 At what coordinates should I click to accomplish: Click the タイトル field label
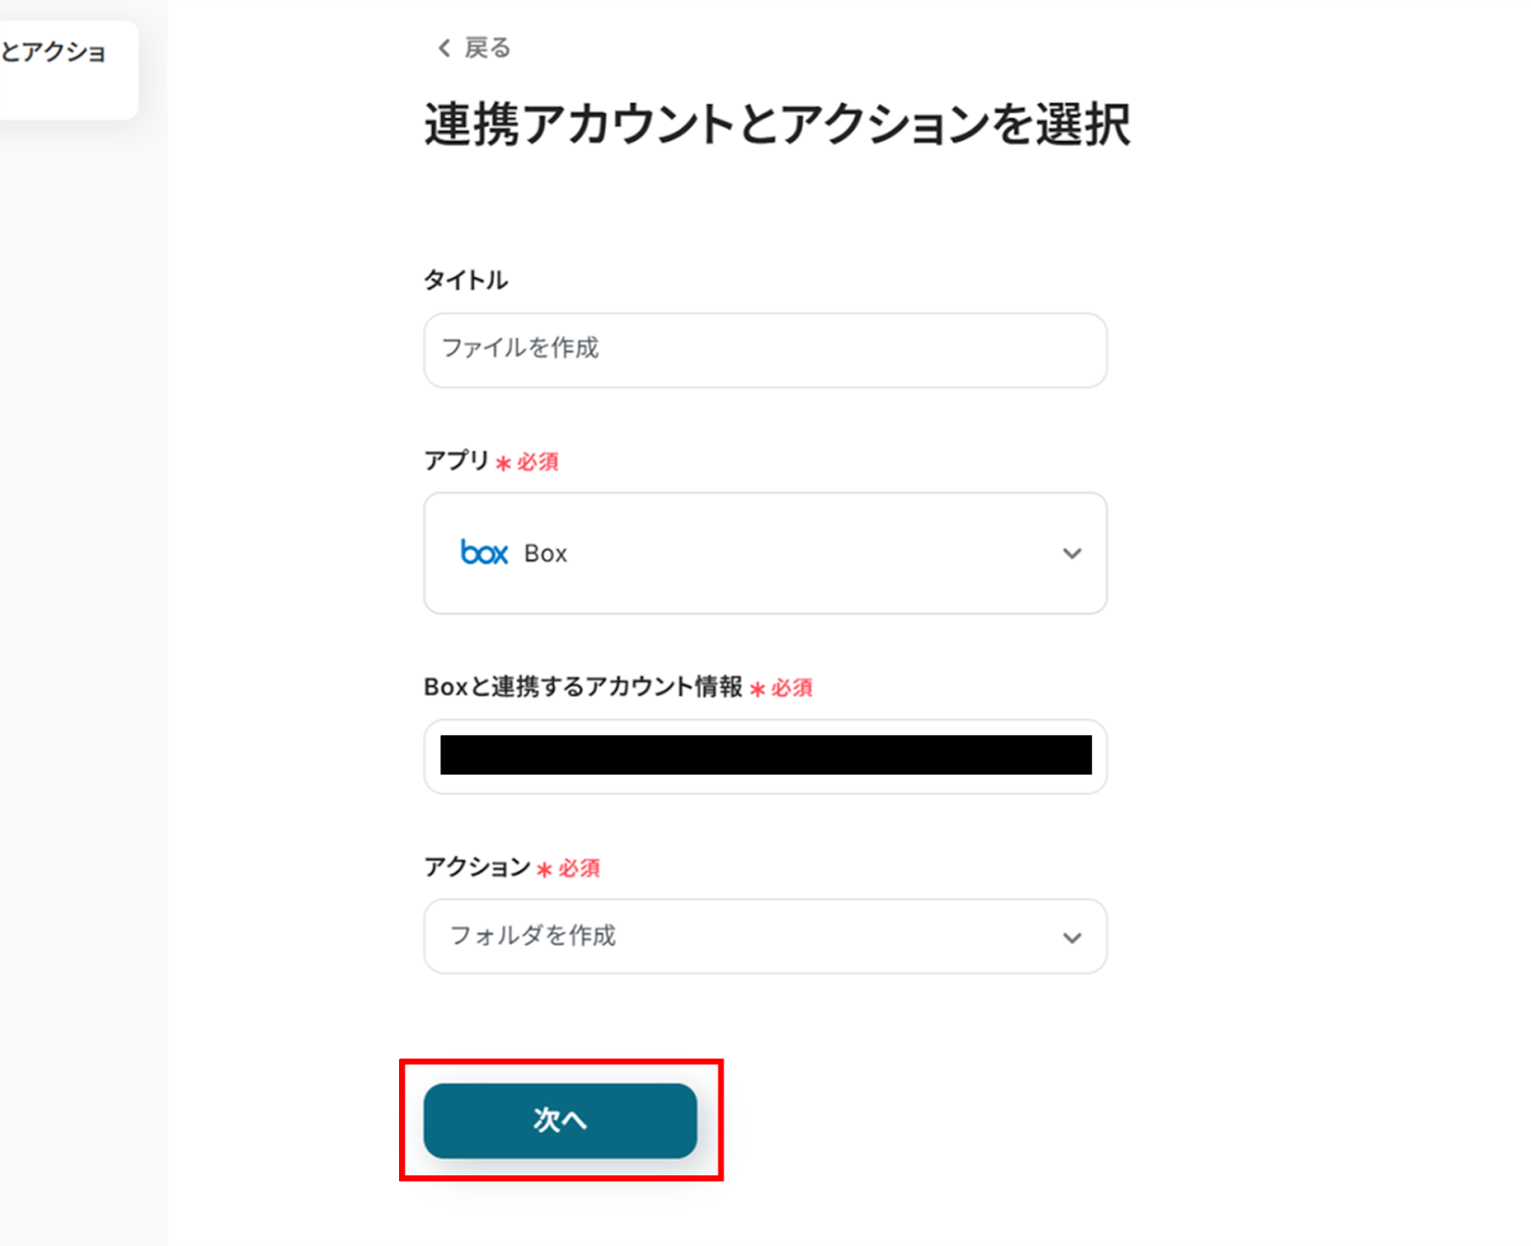pyautogui.click(x=466, y=280)
